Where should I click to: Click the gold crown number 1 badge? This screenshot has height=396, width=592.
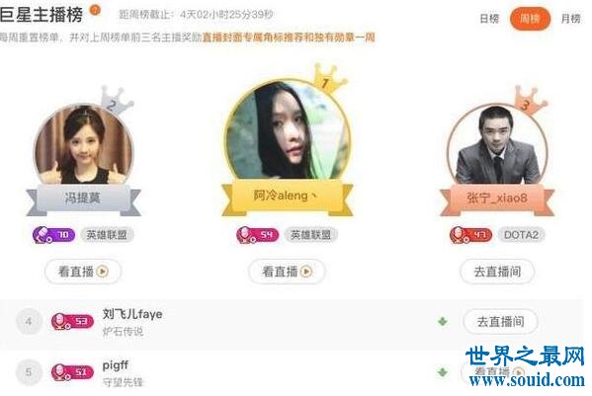click(328, 79)
